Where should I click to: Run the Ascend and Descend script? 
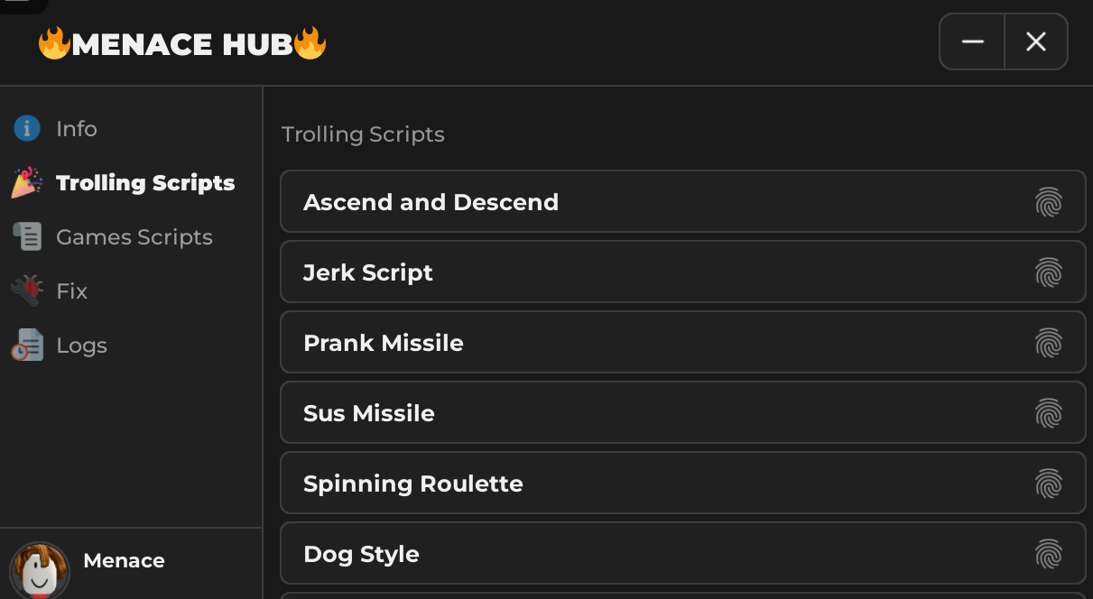431,202
